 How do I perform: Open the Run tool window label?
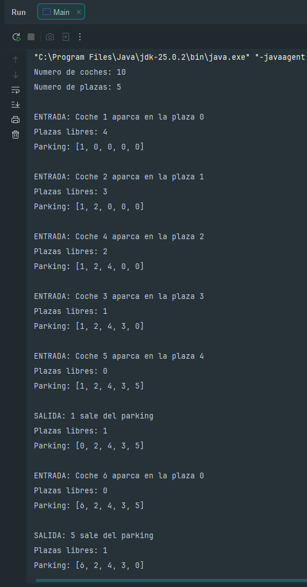19,12
